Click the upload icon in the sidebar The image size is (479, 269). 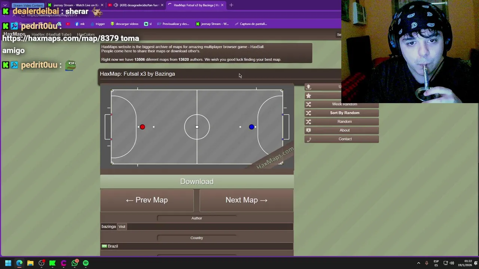pyautogui.click(x=308, y=87)
